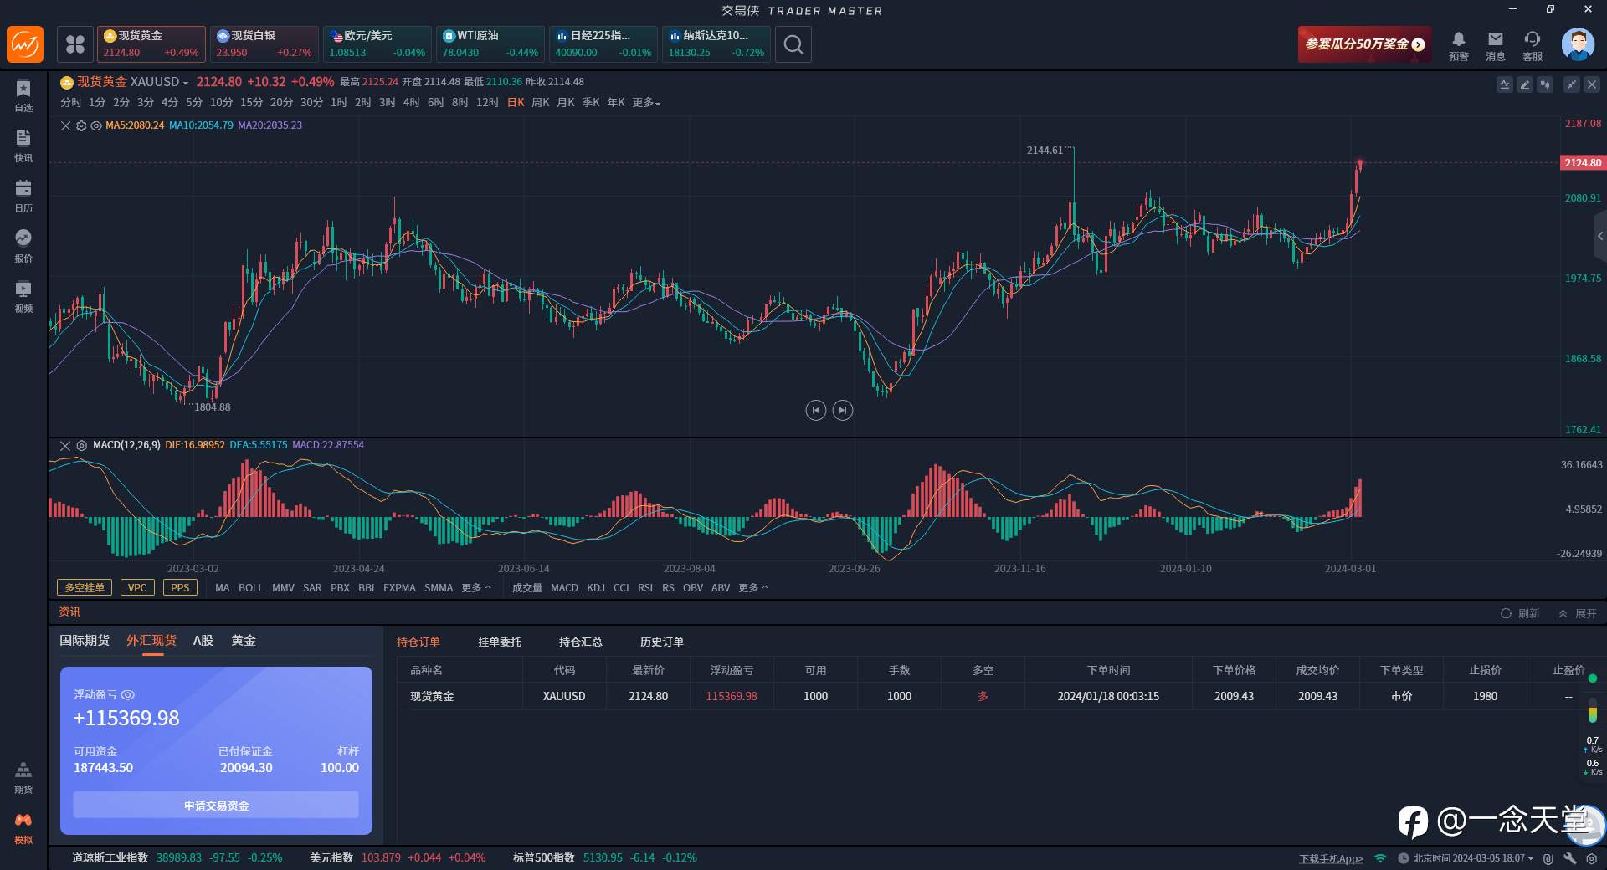The height and width of the screenshot is (870, 1607).
Task: Open the hexagon settings icon in status bar
Action: tap(1591, 858)
